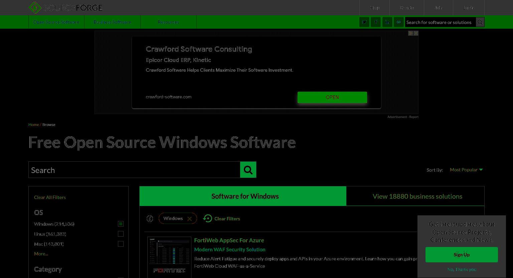
Task: Click Create in the top bar
Action: tap(407, 7)
